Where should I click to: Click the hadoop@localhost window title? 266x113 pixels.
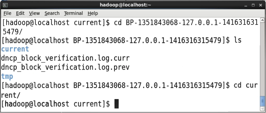pyautogui.click(x=125, y=5)
